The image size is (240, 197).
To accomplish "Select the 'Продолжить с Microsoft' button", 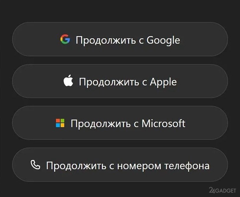I will click(120, 123).
